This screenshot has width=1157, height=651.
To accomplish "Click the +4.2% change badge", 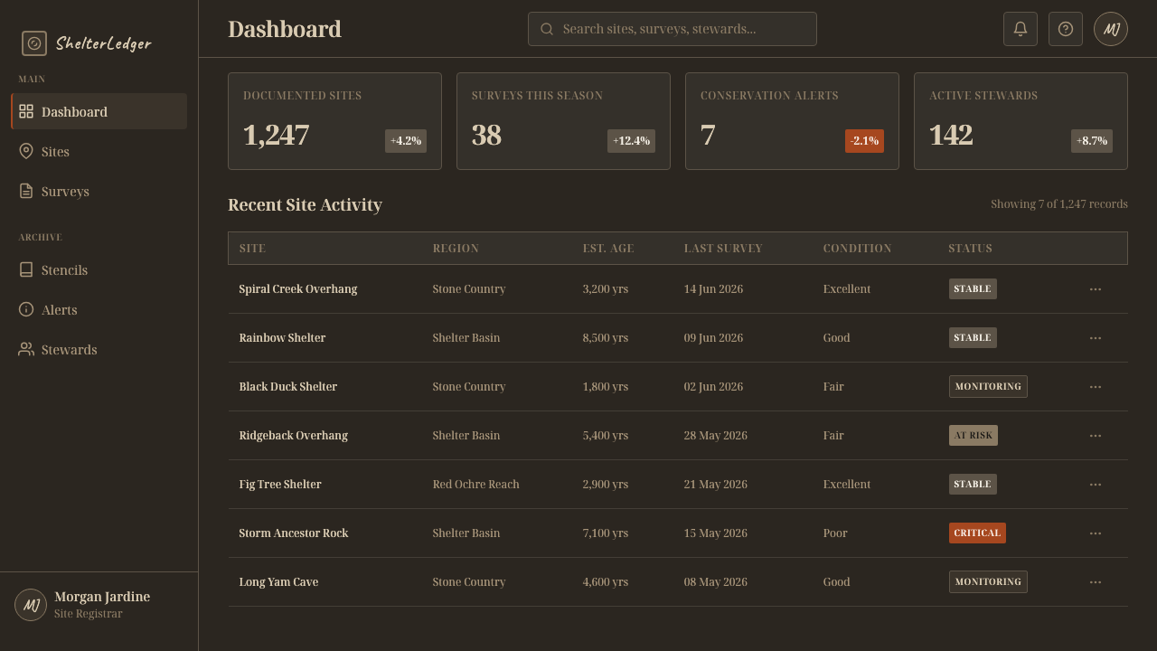I will point(406,141).
